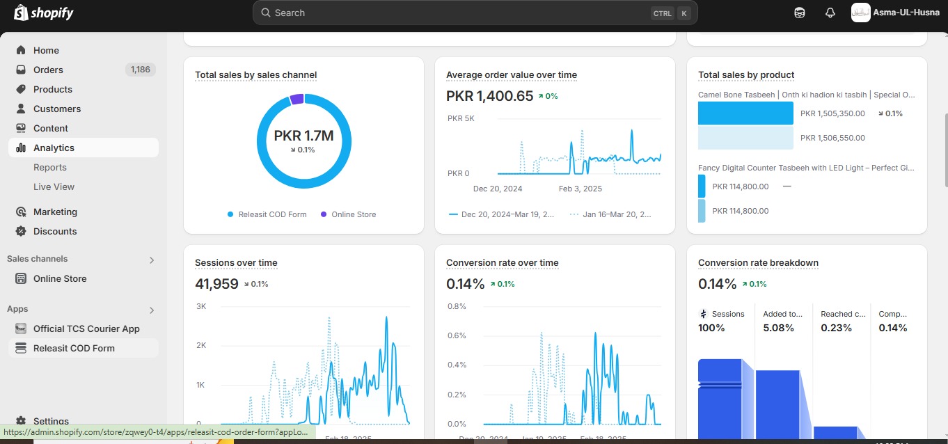Viewport: 948px width, 444px height.
Task: Open the Discounts icon in the sidebar
Action: [x=21, y=231]
